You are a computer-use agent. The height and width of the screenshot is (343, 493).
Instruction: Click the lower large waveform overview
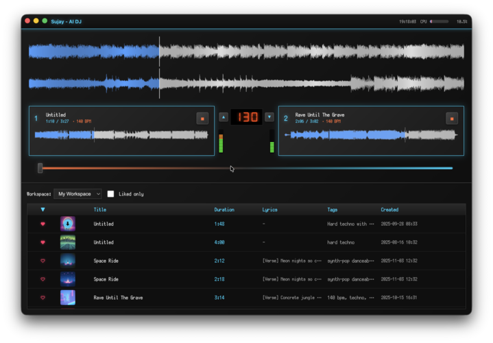pos(246,84)
